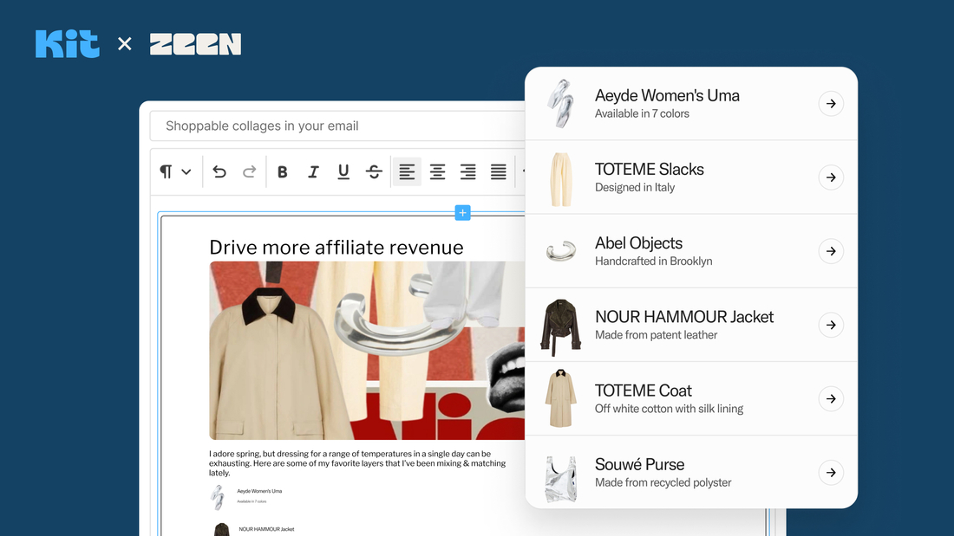
Task: Click the NOUR HAMMOUR Jacket thumbnail
Action: coord(560,327)
